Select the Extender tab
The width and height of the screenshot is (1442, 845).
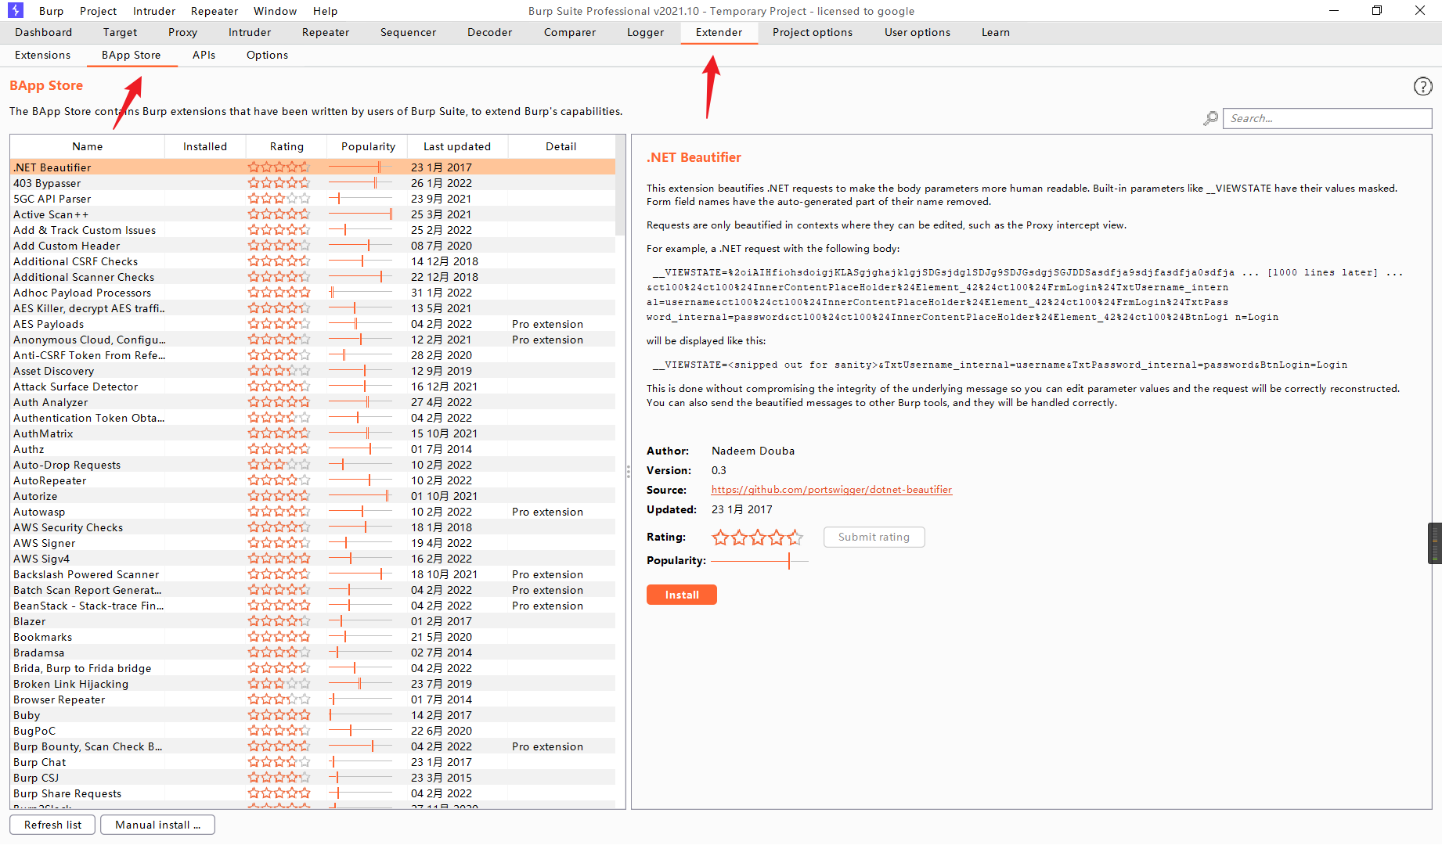(719, 32)
